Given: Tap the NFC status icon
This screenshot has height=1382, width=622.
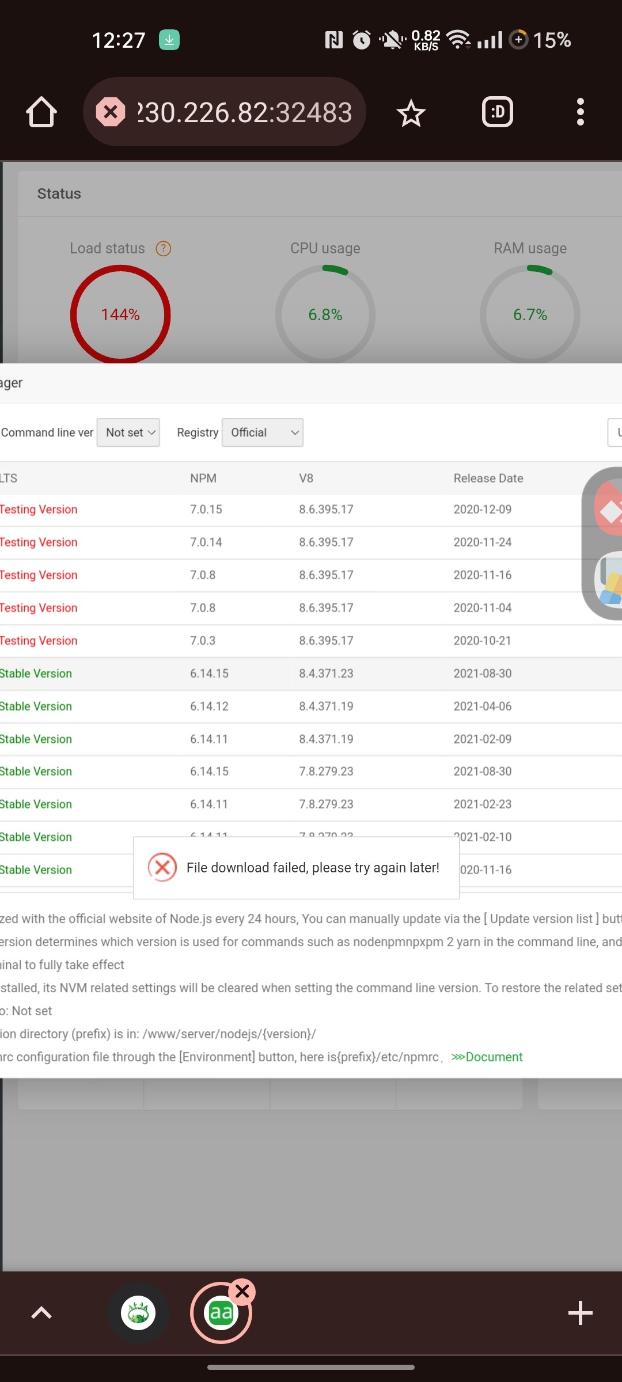Looking at the screenshot, I should point(334,40).
